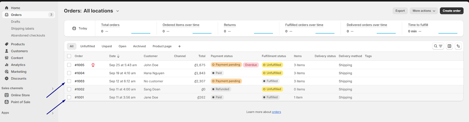Select the Unpaid tab
This screenshot has width=469, height=122.
(107, 46)
